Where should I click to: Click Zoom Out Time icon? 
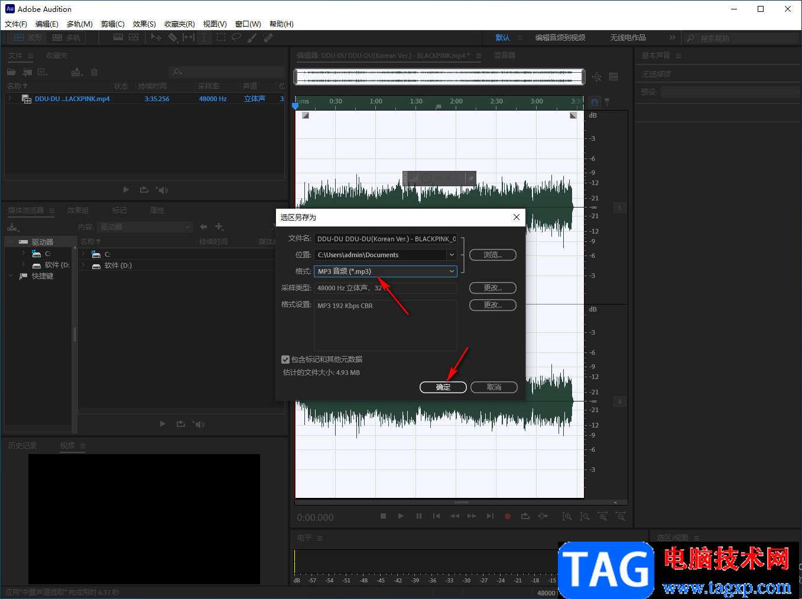click(x=621, y=516)
